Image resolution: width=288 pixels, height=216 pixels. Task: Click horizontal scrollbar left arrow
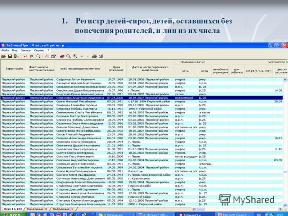tap(194, 209)
